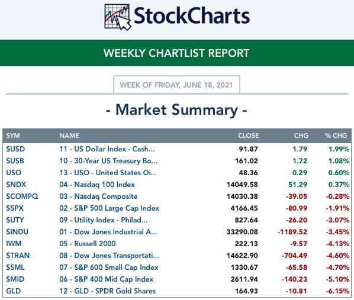Click the StockCharts wordmark text
Screen dimensions: 354x300
(x=192, y=15)
